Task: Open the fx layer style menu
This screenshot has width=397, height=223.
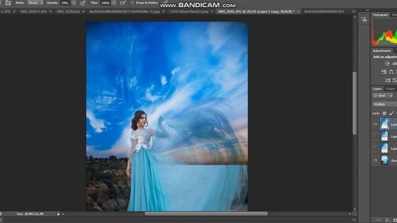Action: pyautogui.click(x=387, y=221)
